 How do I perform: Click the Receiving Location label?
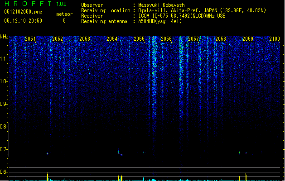click(106, 10)
